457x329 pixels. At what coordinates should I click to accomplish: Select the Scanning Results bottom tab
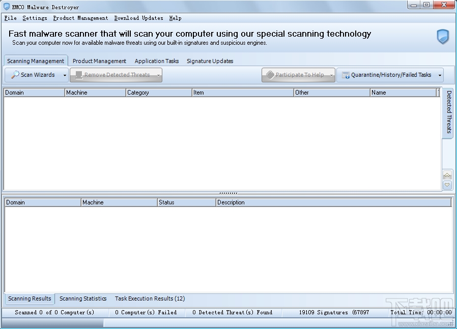coord(30,298)
